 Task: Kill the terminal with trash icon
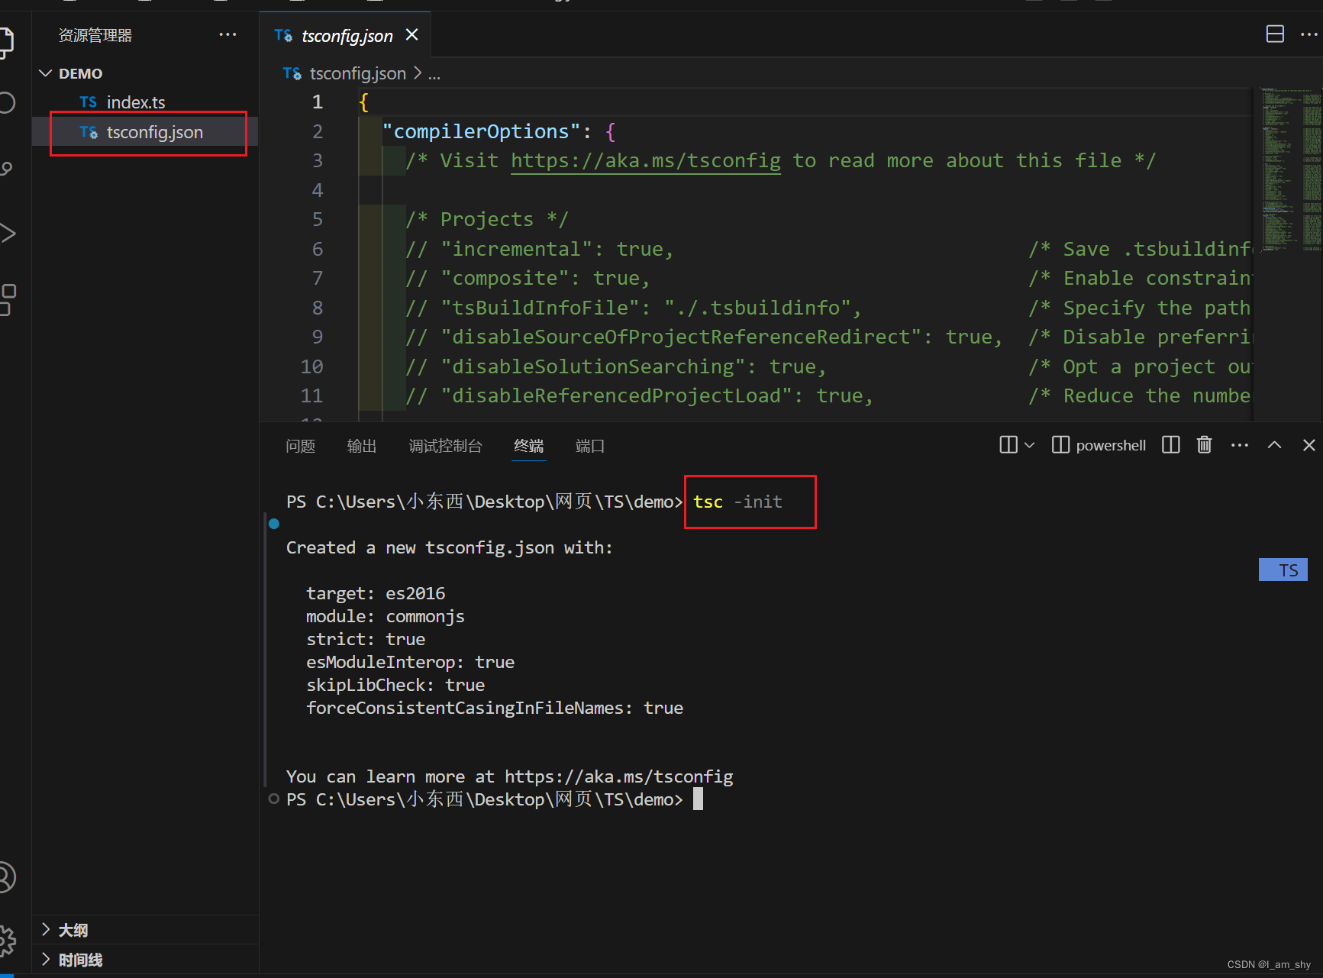1204,444
